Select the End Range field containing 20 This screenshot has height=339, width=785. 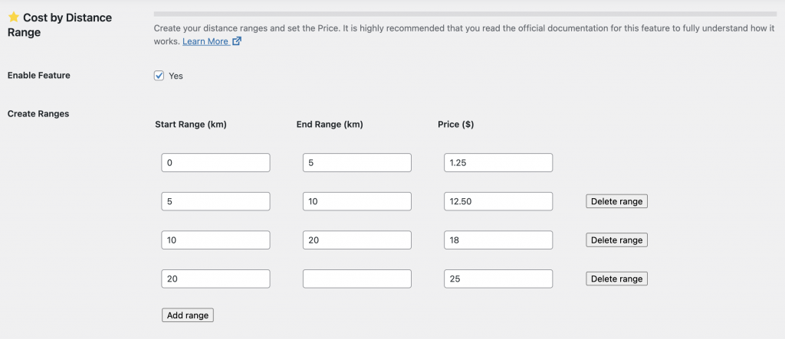356,240
